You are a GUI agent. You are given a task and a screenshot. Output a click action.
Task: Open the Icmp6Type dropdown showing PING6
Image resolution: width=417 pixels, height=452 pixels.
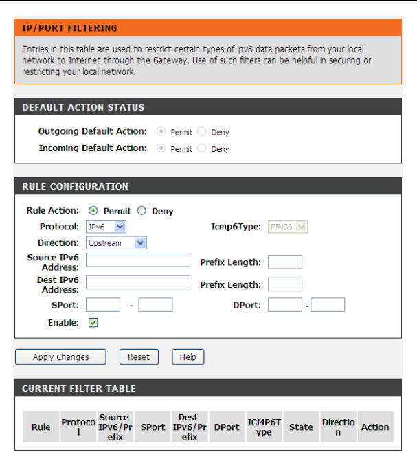point(288,227)
